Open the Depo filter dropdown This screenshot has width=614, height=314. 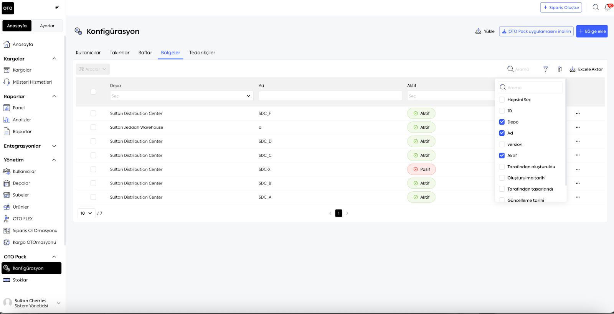[182, 96]
